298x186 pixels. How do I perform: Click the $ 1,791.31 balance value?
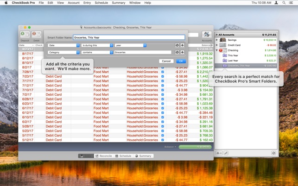point(205,99)
